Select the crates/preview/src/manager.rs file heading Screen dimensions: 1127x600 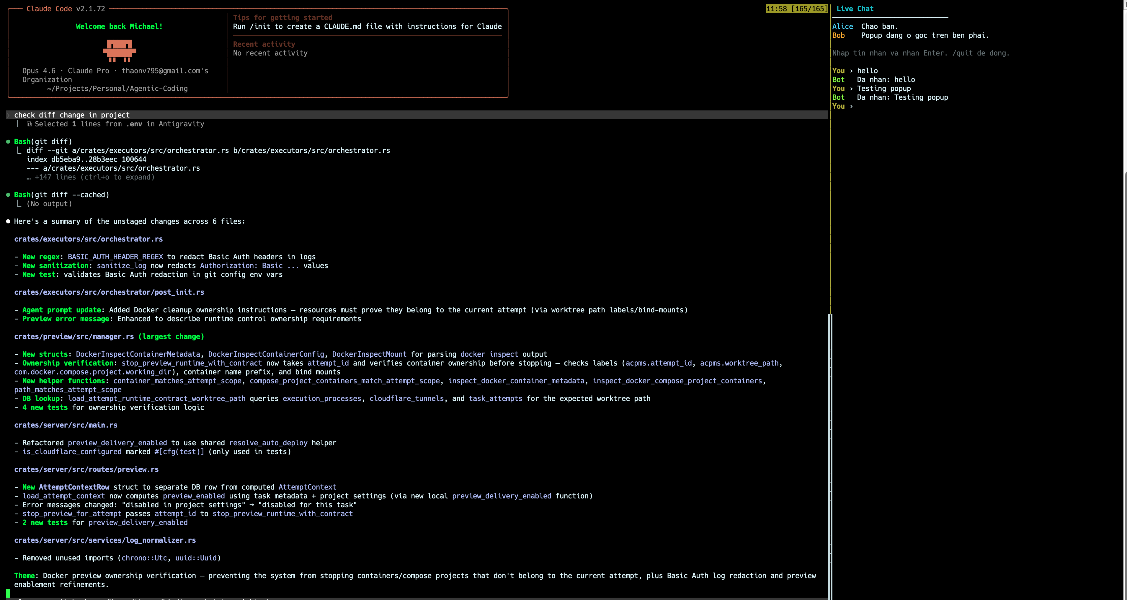[x=74, y=337]
